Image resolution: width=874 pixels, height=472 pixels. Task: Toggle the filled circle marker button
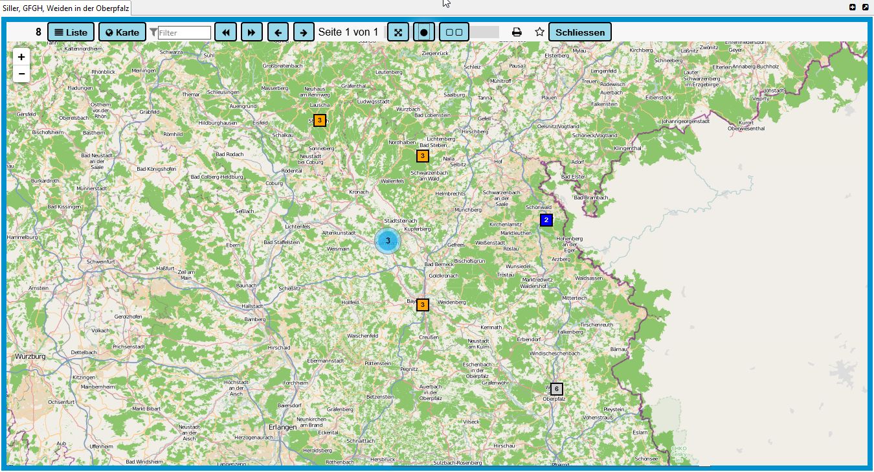pos(424,32)
